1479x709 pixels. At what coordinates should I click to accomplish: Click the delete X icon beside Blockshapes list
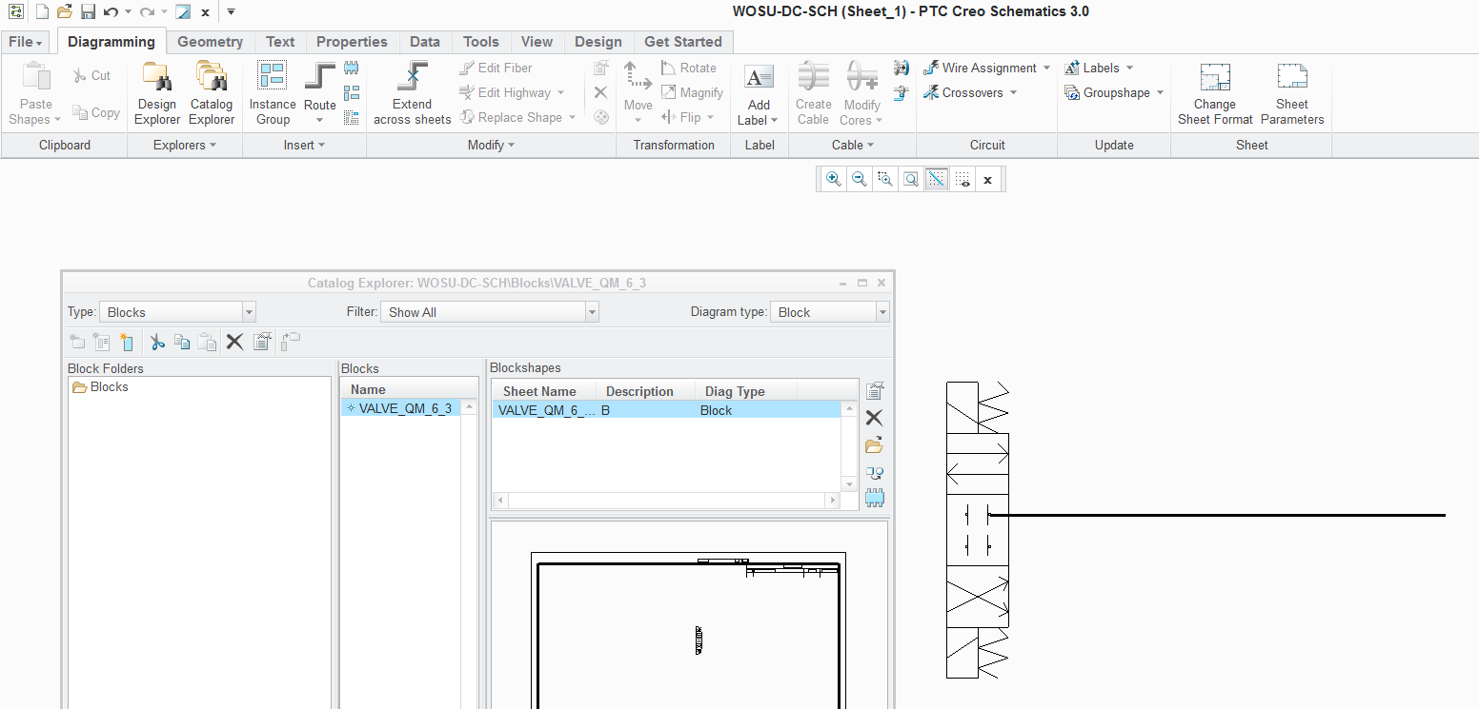click(874, 418)
